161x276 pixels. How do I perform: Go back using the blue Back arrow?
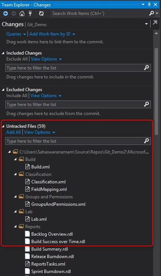tap(6, 14)
